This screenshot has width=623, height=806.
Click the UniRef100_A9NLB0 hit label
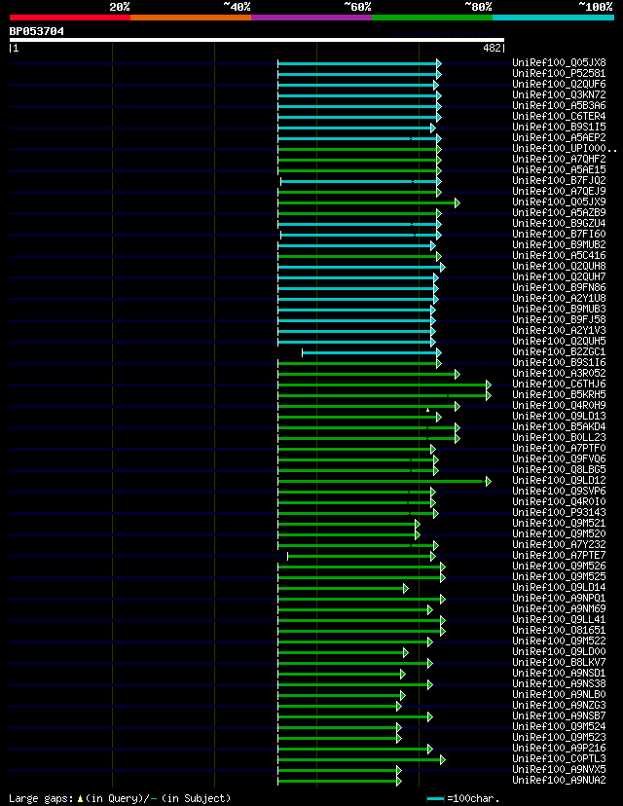tap(559, 695)
